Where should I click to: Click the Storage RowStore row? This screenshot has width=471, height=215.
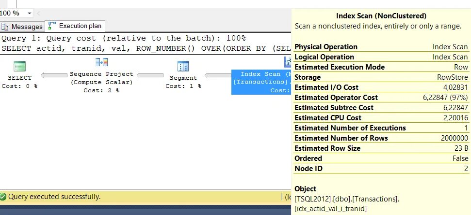pos(381,77)
